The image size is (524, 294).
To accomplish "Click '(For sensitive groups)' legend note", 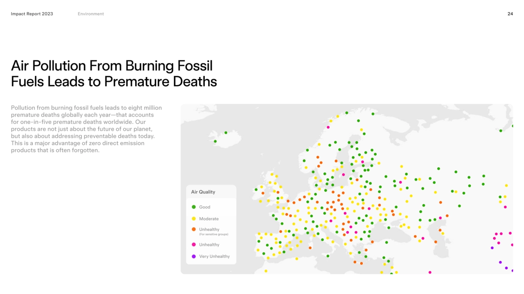I will (214, 234).
